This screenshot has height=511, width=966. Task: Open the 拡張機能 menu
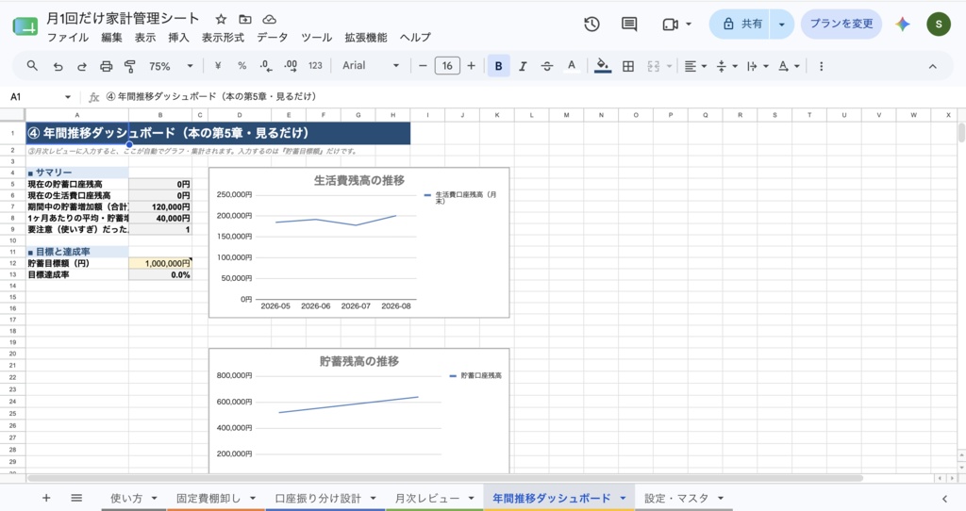coord(366,38)
